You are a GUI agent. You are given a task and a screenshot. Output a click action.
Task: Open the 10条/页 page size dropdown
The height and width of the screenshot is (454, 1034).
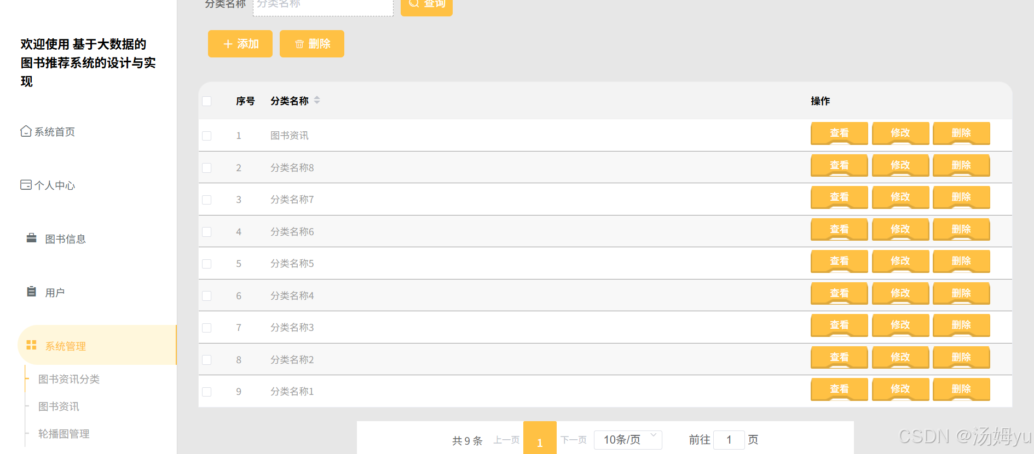[628, 440]
